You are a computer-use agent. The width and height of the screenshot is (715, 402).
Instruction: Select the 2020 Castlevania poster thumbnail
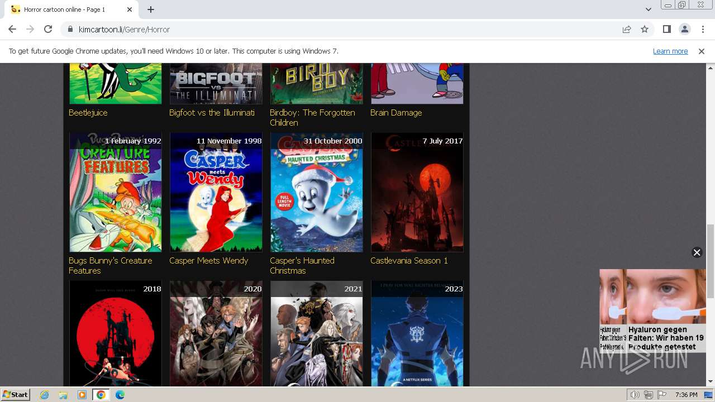216,333
